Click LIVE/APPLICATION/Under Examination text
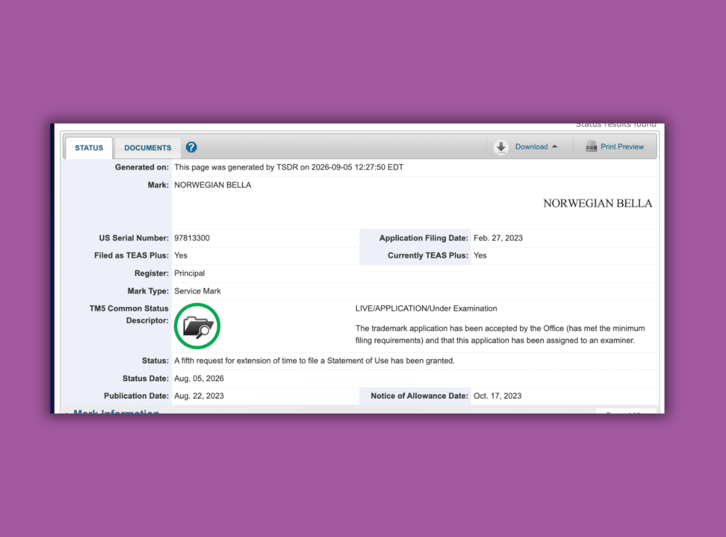The image size is (726, 537). [426, 309]
